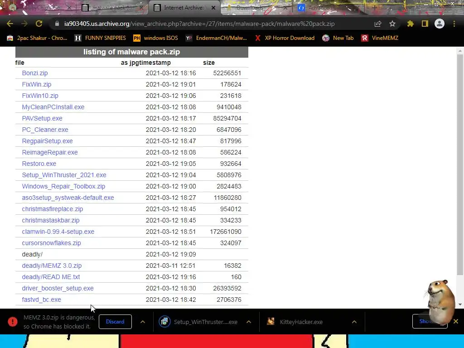
Task: Open the deadly/MEMZ 3.0.zip link
Action: [x=52, y=266]
